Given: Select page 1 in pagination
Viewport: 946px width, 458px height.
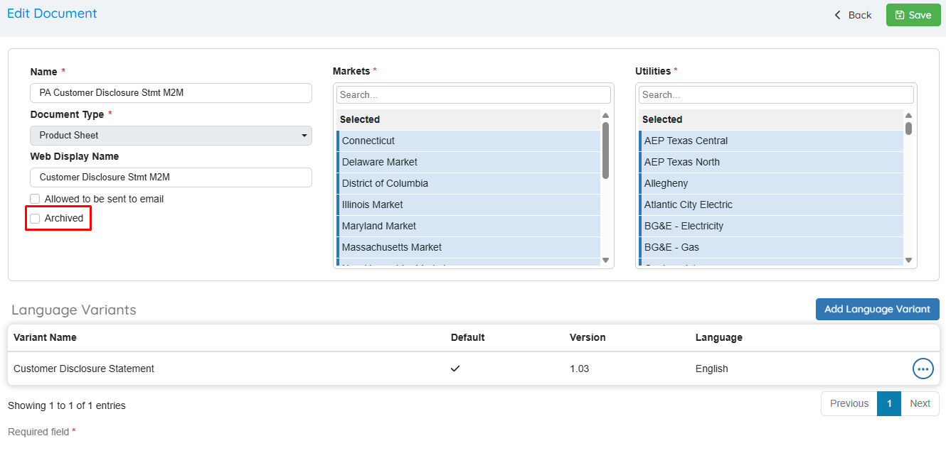Looking at the screenshot, I should point(888,403).
